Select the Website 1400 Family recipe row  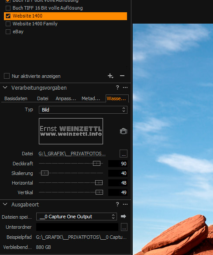click(x=65, y=24)
